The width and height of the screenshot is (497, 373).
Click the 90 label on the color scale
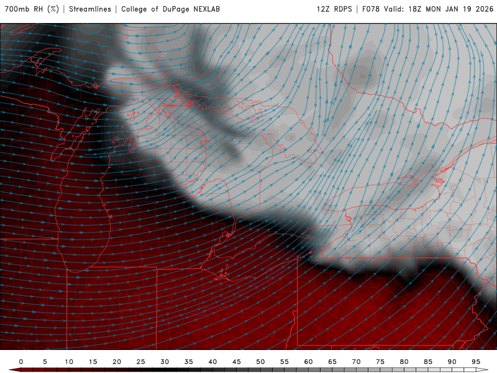click(x=452, y=362)
